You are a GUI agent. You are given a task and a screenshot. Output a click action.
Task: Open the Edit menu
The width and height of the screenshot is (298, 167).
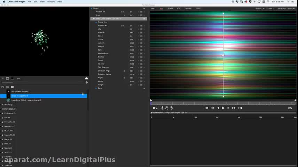pos(36,2)
